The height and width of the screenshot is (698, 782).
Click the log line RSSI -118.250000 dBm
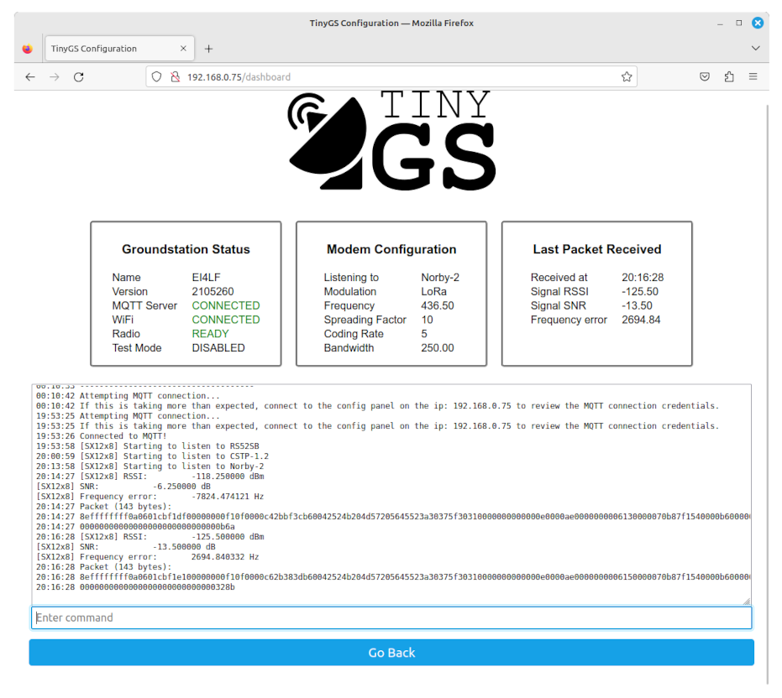pos(150,477)
